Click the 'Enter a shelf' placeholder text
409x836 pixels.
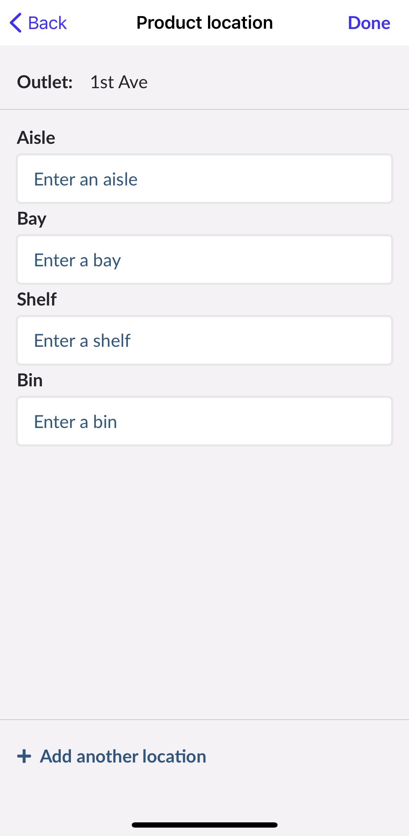(82, 341)
